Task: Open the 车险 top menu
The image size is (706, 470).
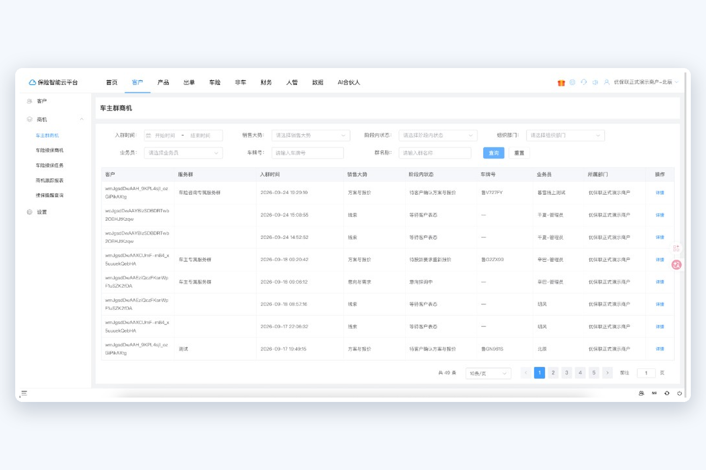Action: [x=215, y=82]
